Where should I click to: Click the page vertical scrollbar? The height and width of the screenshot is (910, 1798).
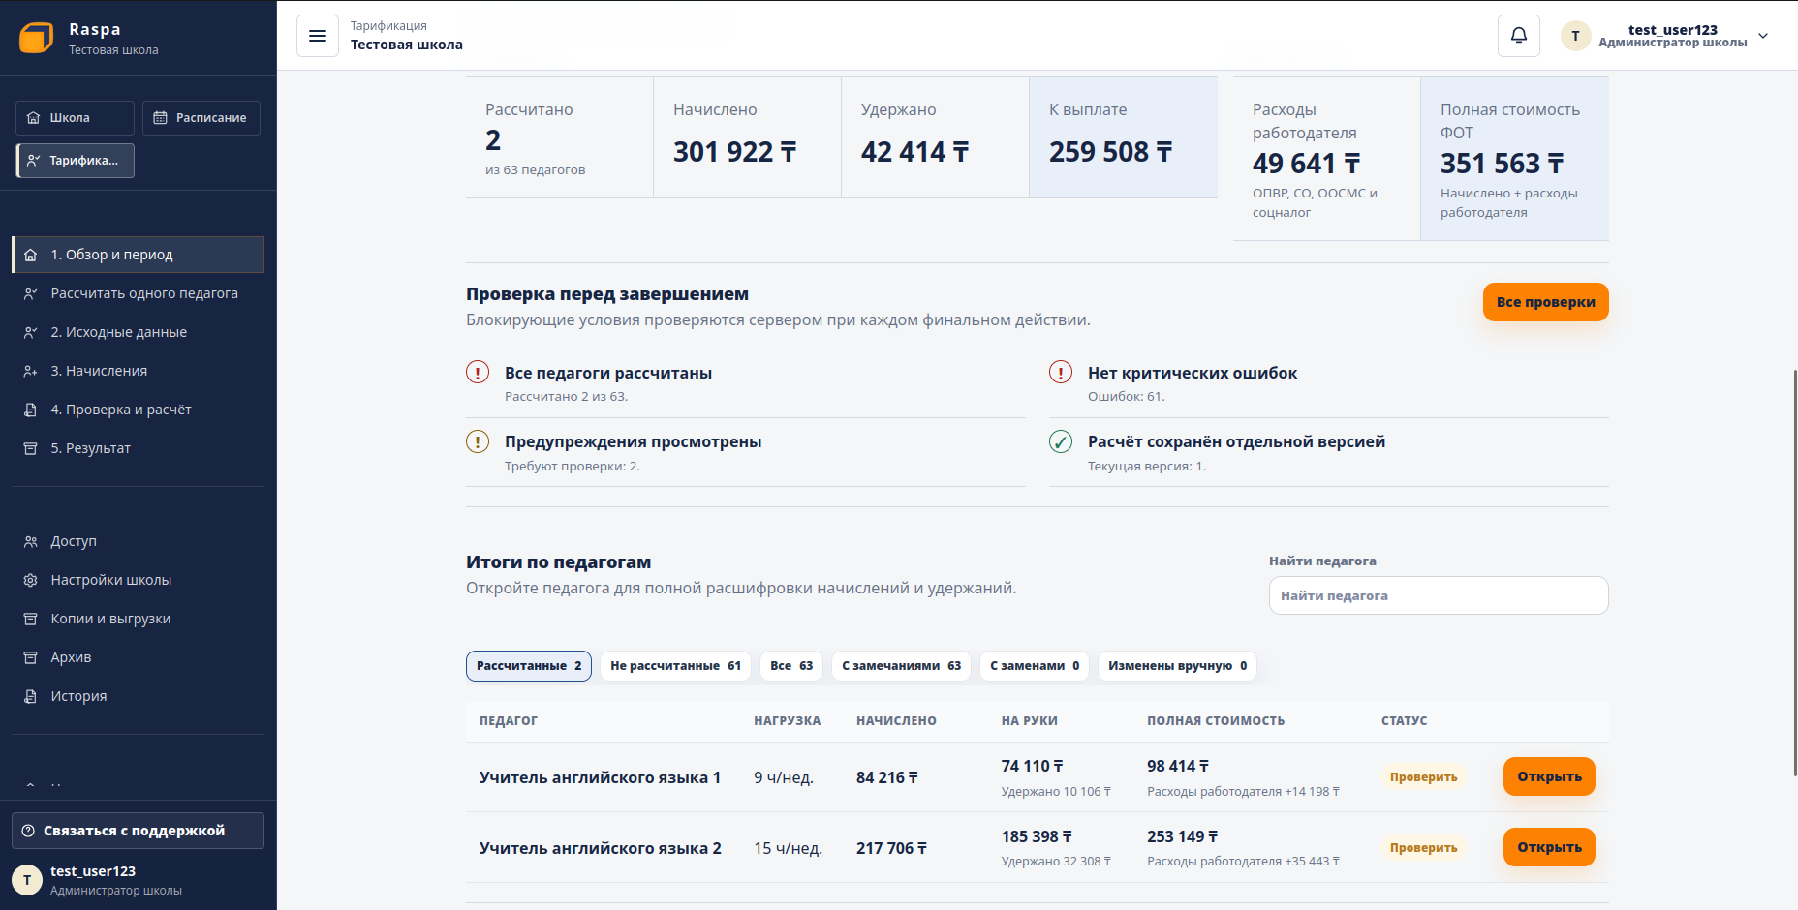pyautogui.click(x=1794, y=571)
